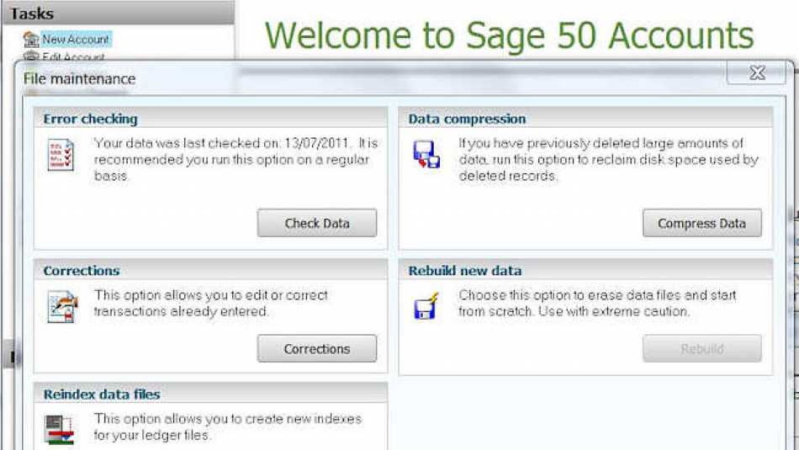
Task: Click the Rebuild new data disk icon
Action: click(x=426, y=306)
